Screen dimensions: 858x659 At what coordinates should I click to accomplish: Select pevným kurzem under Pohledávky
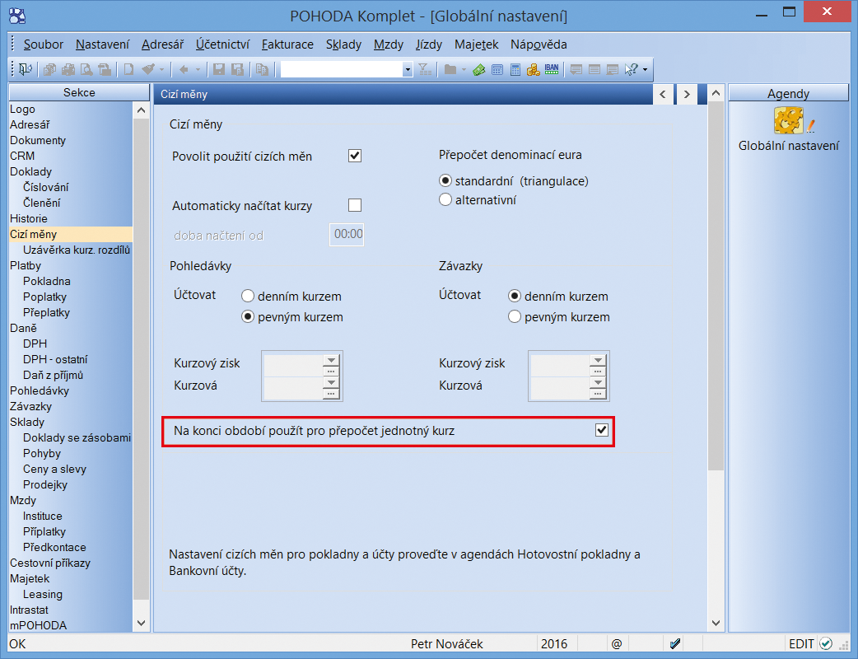click(248, 317)
